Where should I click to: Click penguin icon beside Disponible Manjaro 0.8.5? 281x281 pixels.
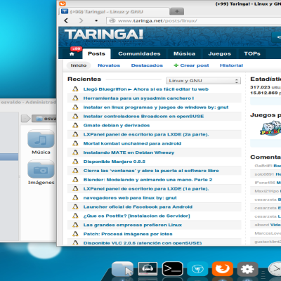pyautogui.click(x=75, y=162)
